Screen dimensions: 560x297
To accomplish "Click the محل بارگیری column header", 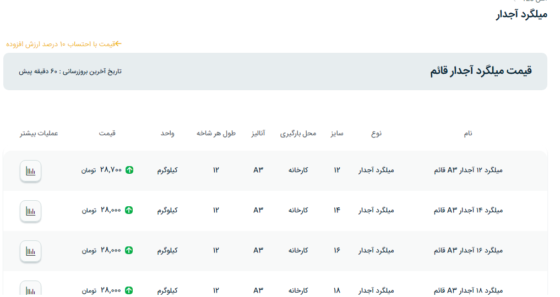I will [298, 134].
